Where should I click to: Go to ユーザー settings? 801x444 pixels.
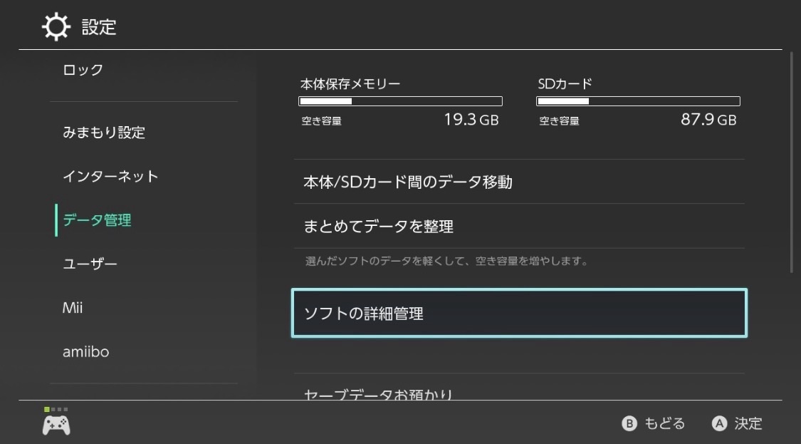[x=90, y=264]
